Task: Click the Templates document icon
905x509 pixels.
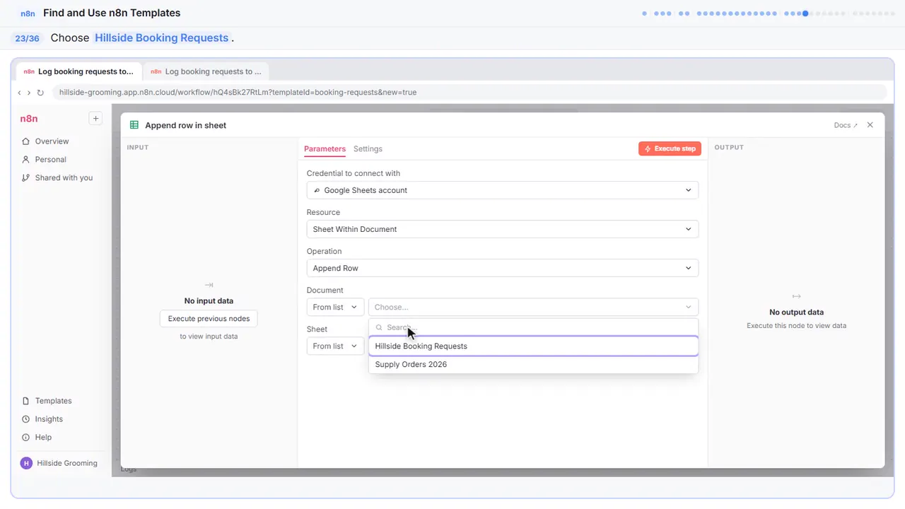Action: pyautogui.click(x=26, y=401)
